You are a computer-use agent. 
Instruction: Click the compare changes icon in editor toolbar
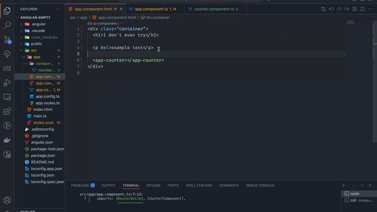[323, 9]
